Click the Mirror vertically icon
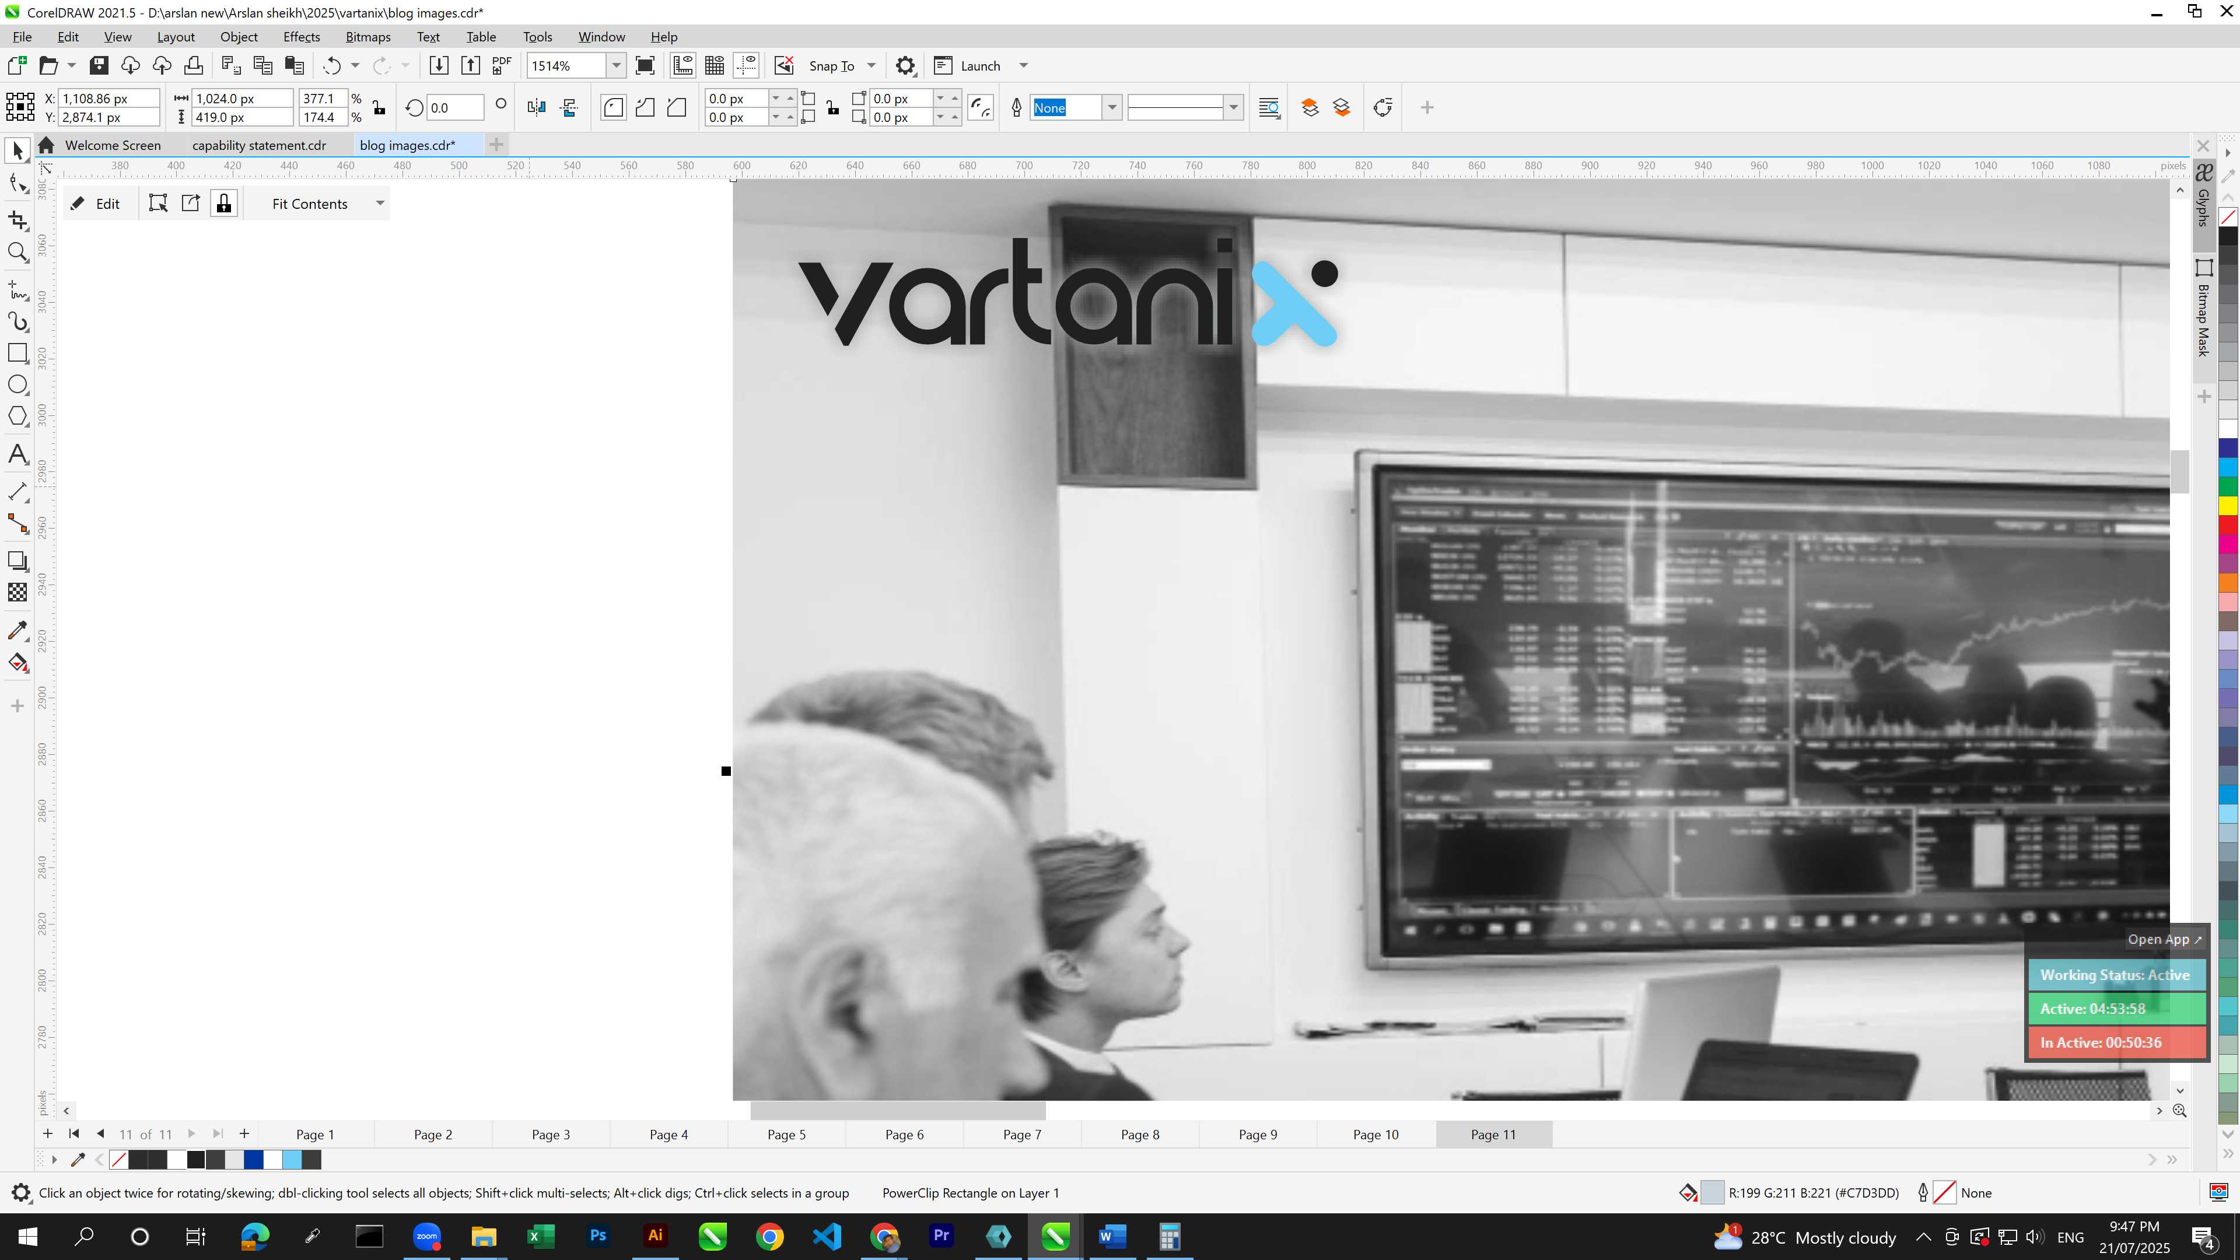Screen dimensions: 2240x1260 pyautogui.click(x=569, y=108)
